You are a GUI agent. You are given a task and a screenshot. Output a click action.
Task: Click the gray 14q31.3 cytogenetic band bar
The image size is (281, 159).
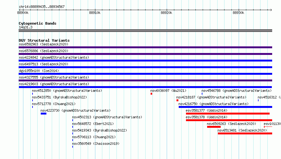145,31
